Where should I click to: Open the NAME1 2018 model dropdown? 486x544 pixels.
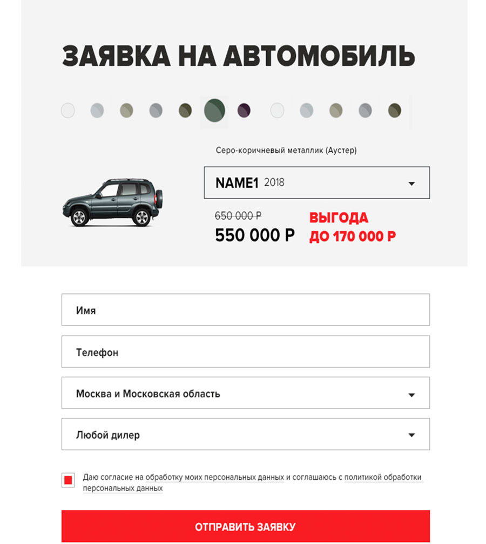coord(316,182)
